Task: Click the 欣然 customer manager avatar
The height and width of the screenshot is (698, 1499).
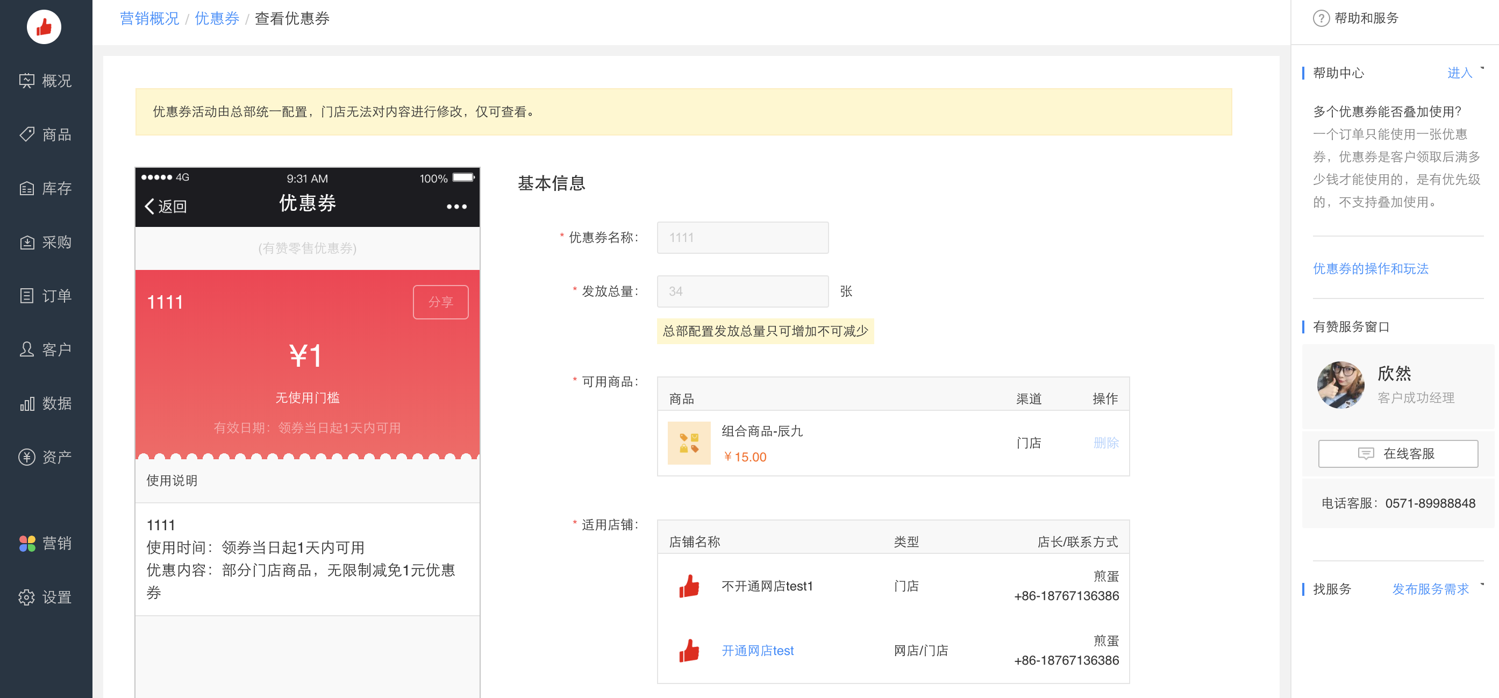Action: pos(1341,385)
